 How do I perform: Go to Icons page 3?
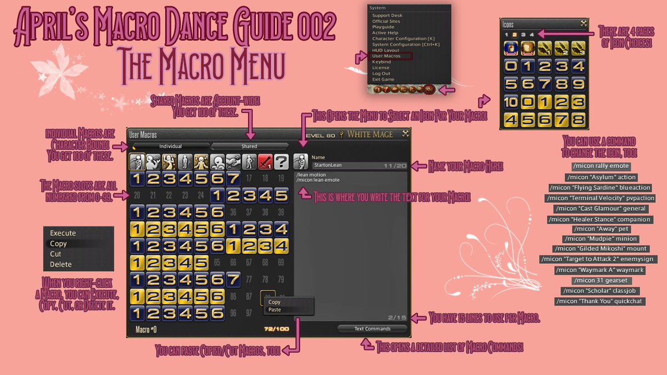(x=523, y=35)
